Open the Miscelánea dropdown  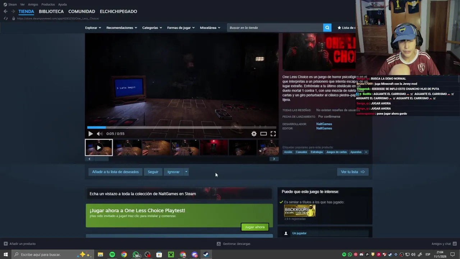point(210,28)
